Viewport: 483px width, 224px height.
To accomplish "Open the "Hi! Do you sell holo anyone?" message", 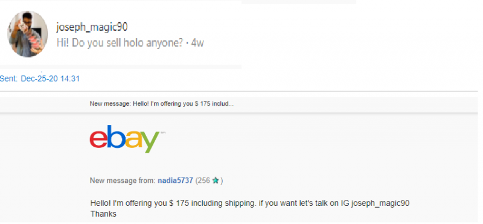I will click(120, 43).
